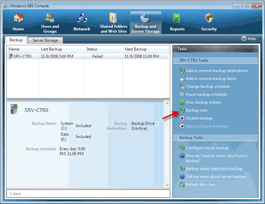Click the Tell me more question icon
The height and width of the screenshot is (204, 265).
(182, 177)
